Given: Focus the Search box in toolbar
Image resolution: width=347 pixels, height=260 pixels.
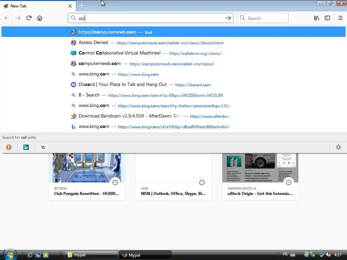Looking at the screenshot, I should 263,18.
